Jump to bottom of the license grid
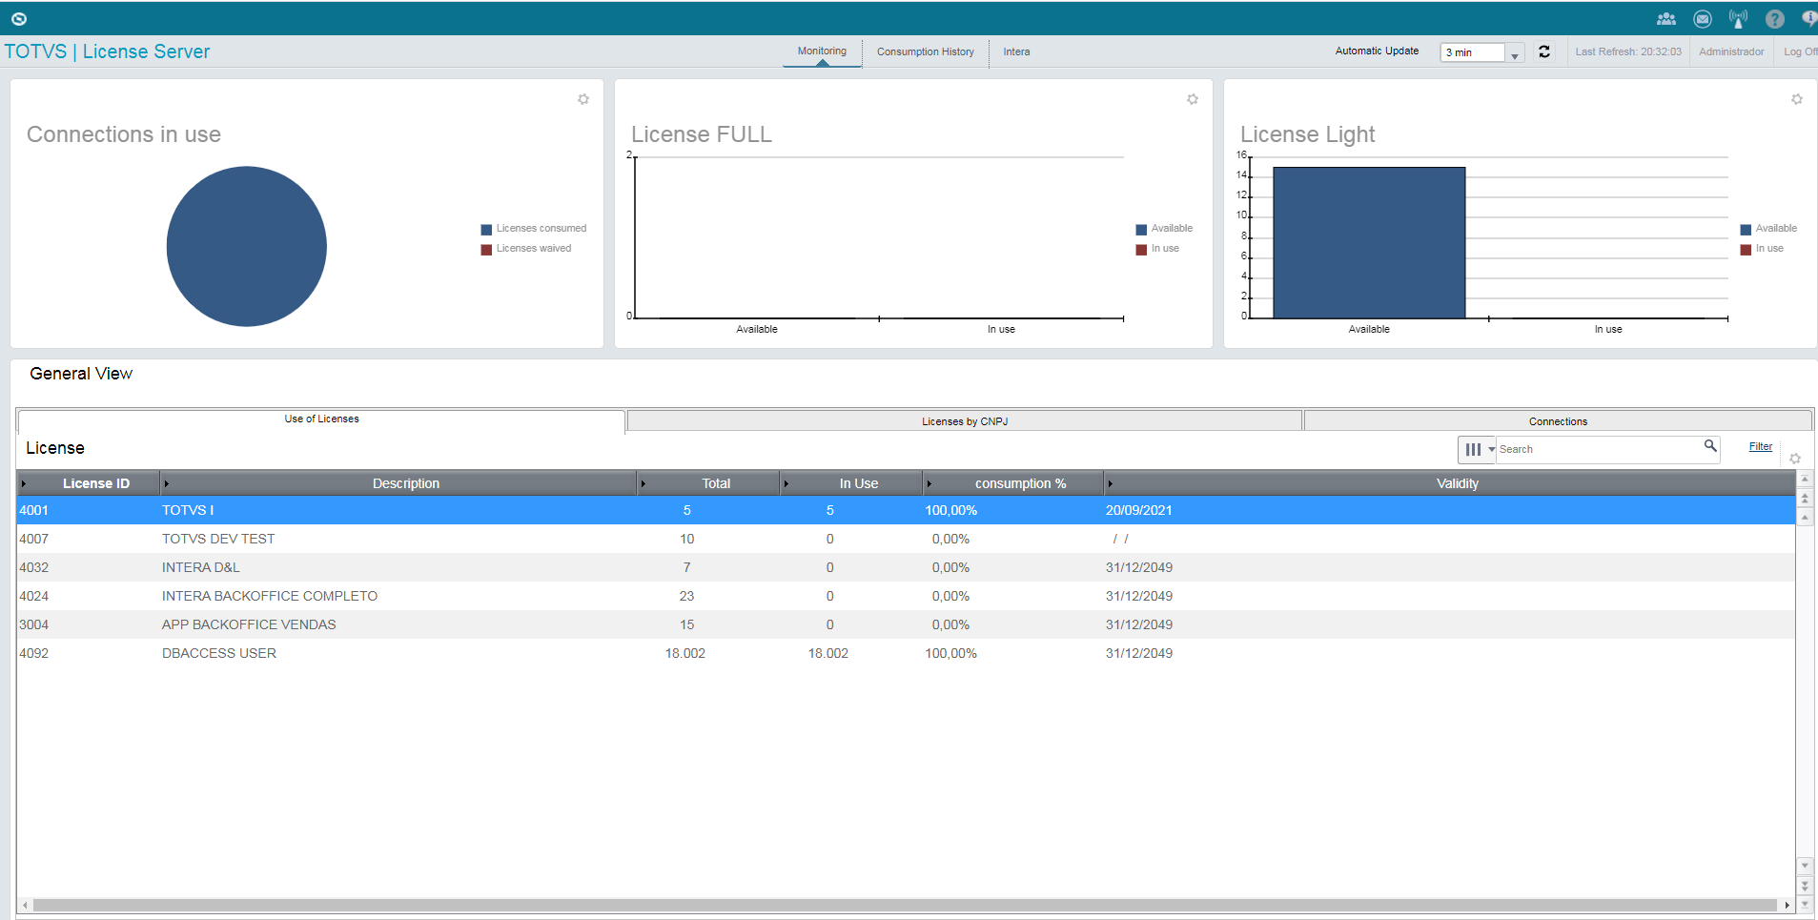Screen dimensions: 1818x920 1805,905
